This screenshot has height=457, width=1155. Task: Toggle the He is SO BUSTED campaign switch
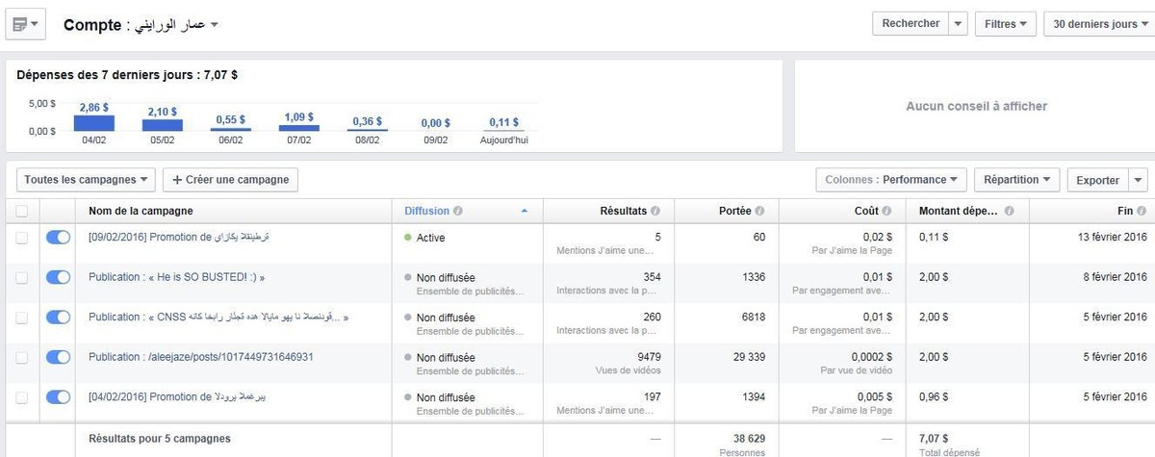[58, 277]
